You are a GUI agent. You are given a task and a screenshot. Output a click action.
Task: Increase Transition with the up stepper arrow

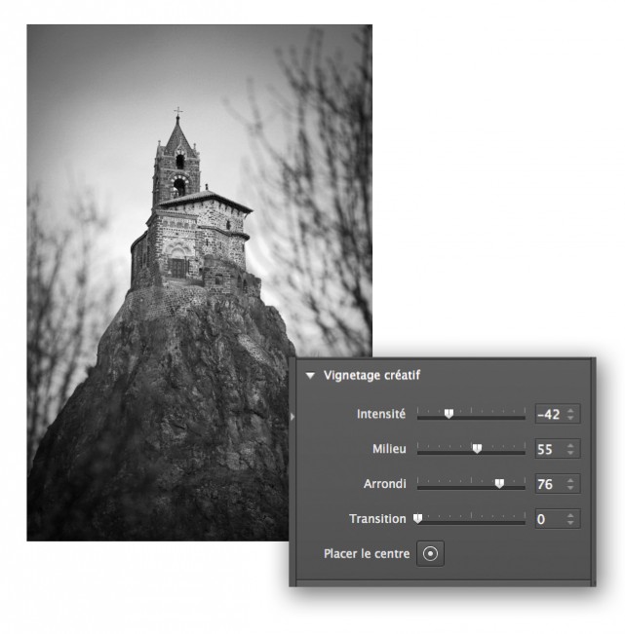click(570, 515)
